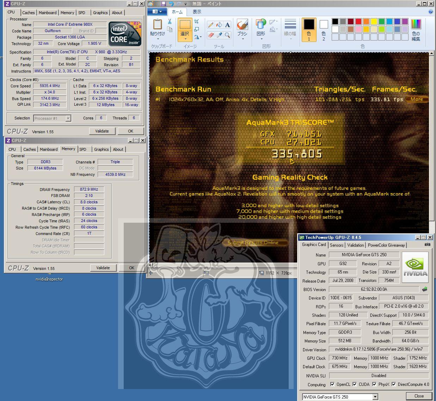
Task: Click the Resize icon in Paint image group
Action: click(196, 29)
